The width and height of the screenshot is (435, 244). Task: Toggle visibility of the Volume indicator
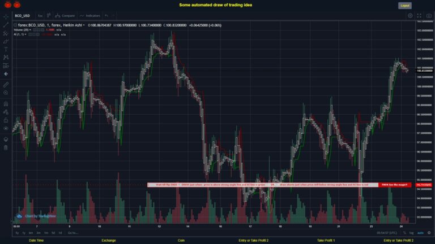(x=35, y=30)
